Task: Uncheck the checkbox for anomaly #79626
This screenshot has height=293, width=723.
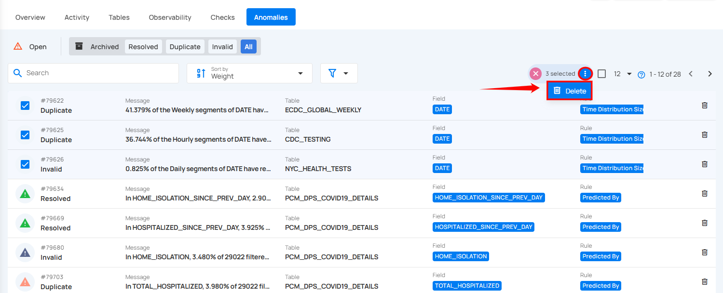Action: (25, 164)
